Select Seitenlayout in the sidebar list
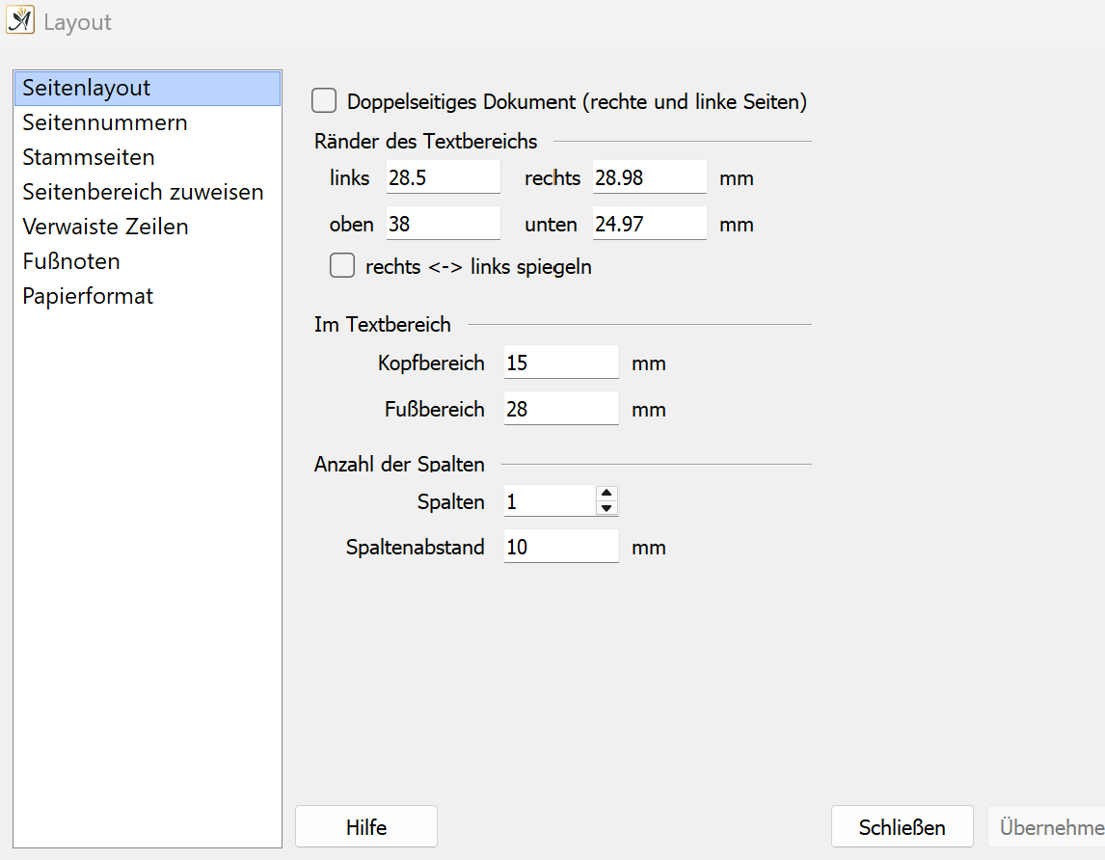Viewport: 1105px width, 860px height. (x=148, y=88)
